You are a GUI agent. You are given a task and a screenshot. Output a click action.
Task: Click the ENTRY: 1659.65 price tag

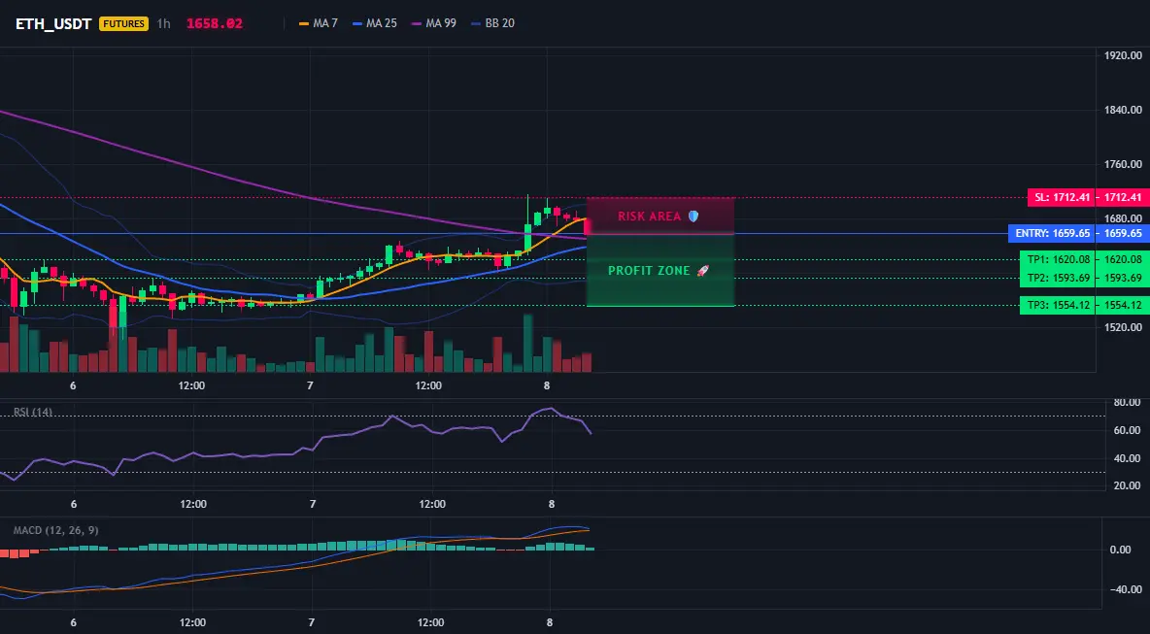[1051, 234]
